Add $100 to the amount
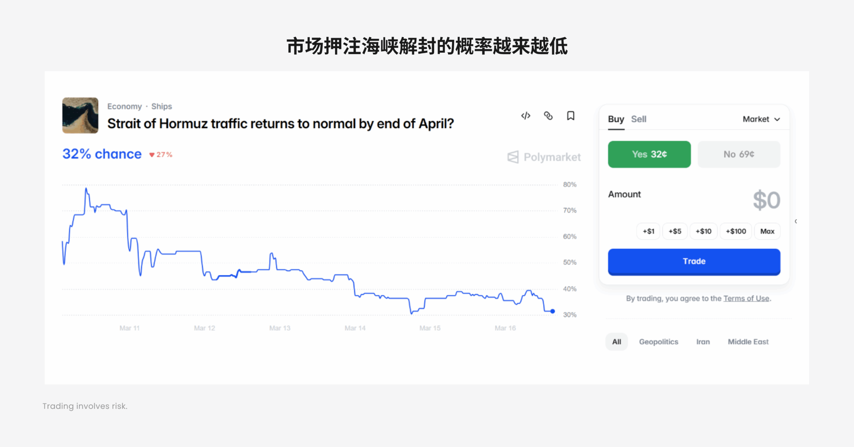854x447 pixels. click(x=736, y=231)
